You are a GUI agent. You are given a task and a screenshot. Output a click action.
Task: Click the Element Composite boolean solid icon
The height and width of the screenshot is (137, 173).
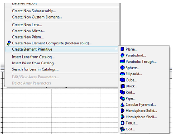click(9, 43)
